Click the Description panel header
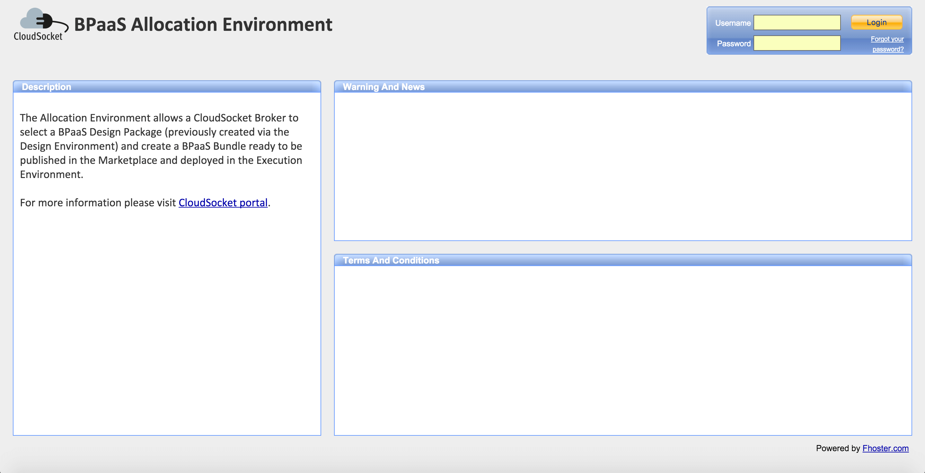925x473 pixels. point(46,86)
